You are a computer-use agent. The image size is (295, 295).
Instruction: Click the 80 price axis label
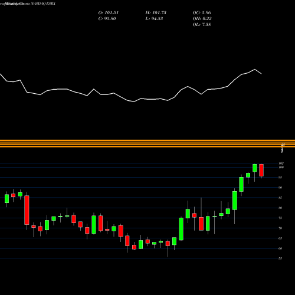pyautogui.click(x=280, y=208)
